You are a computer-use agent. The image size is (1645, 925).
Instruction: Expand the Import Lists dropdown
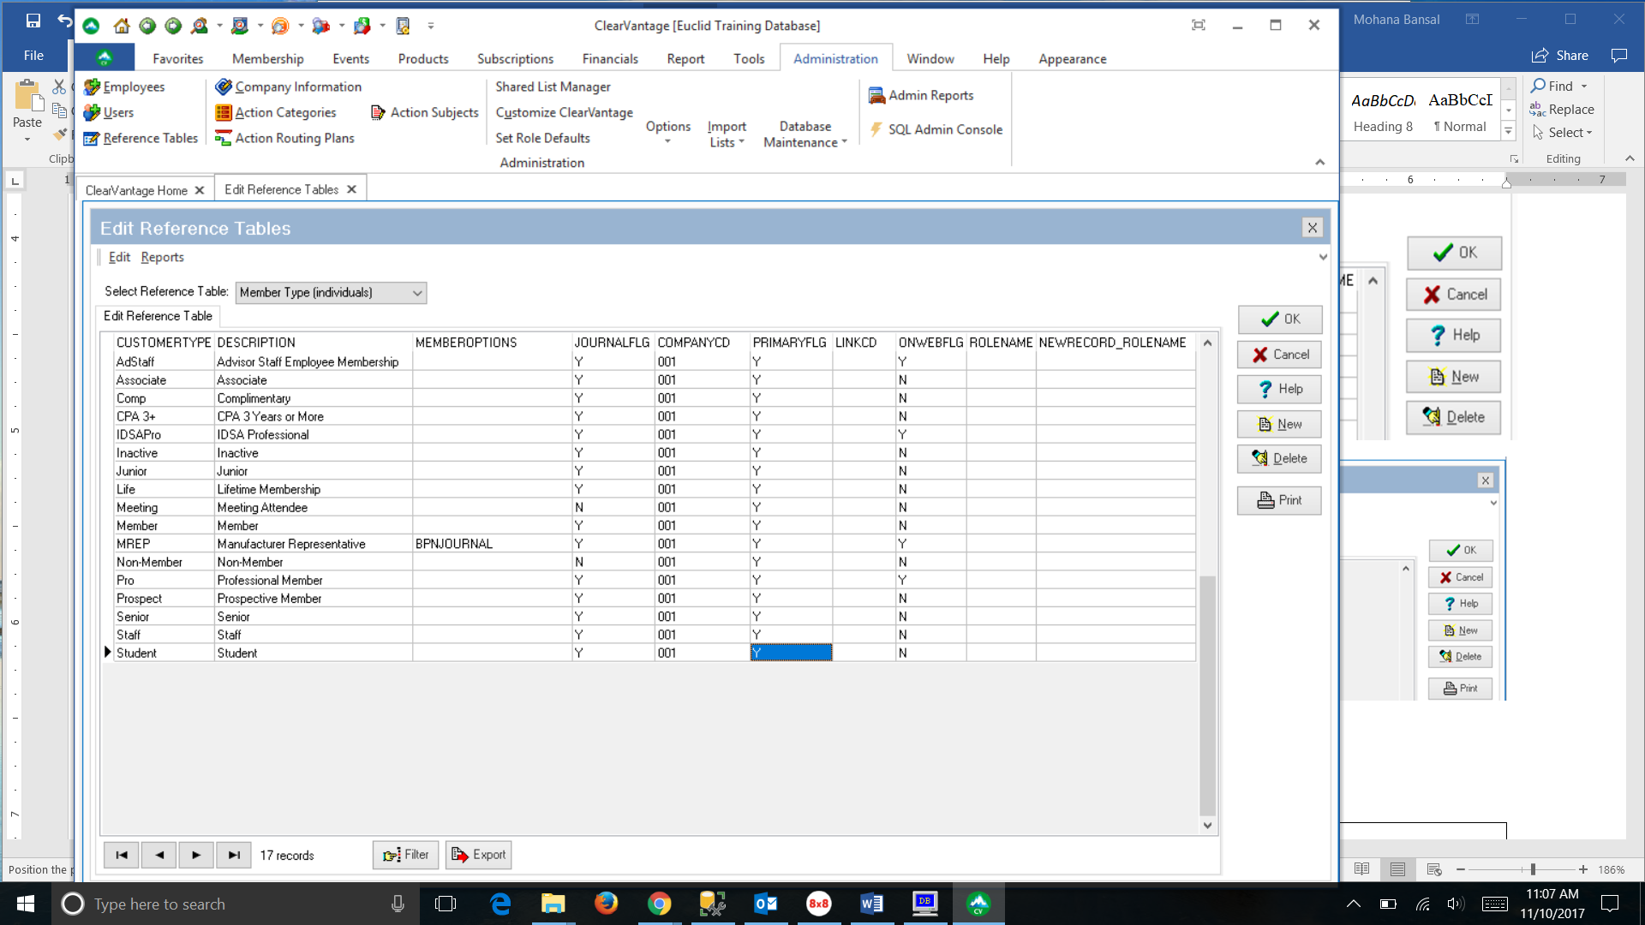coord(727,134)
